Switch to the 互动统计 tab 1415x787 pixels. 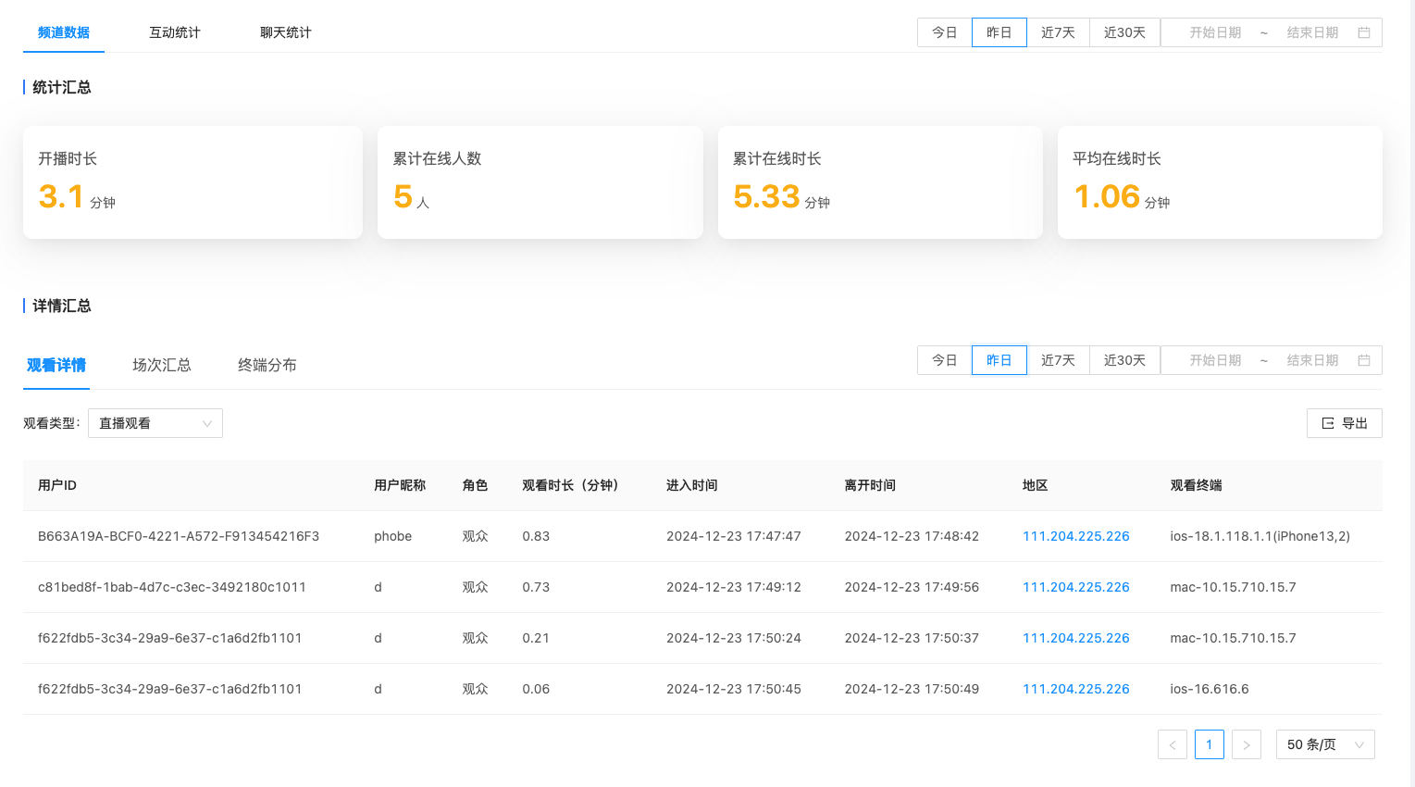pos(174,31)
